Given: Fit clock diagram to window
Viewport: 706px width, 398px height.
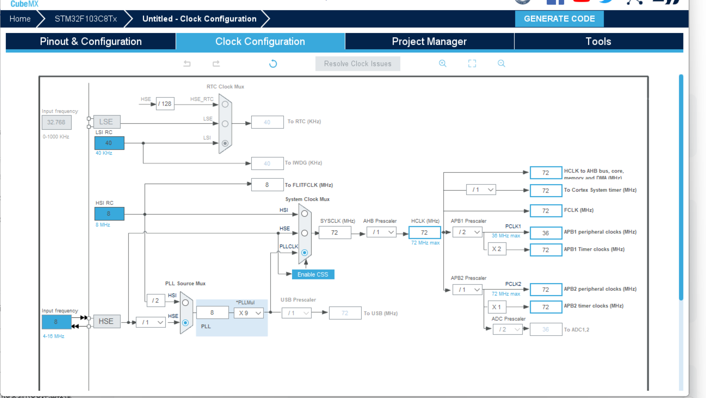Looking at the screenshot, I should coord(472,63).
